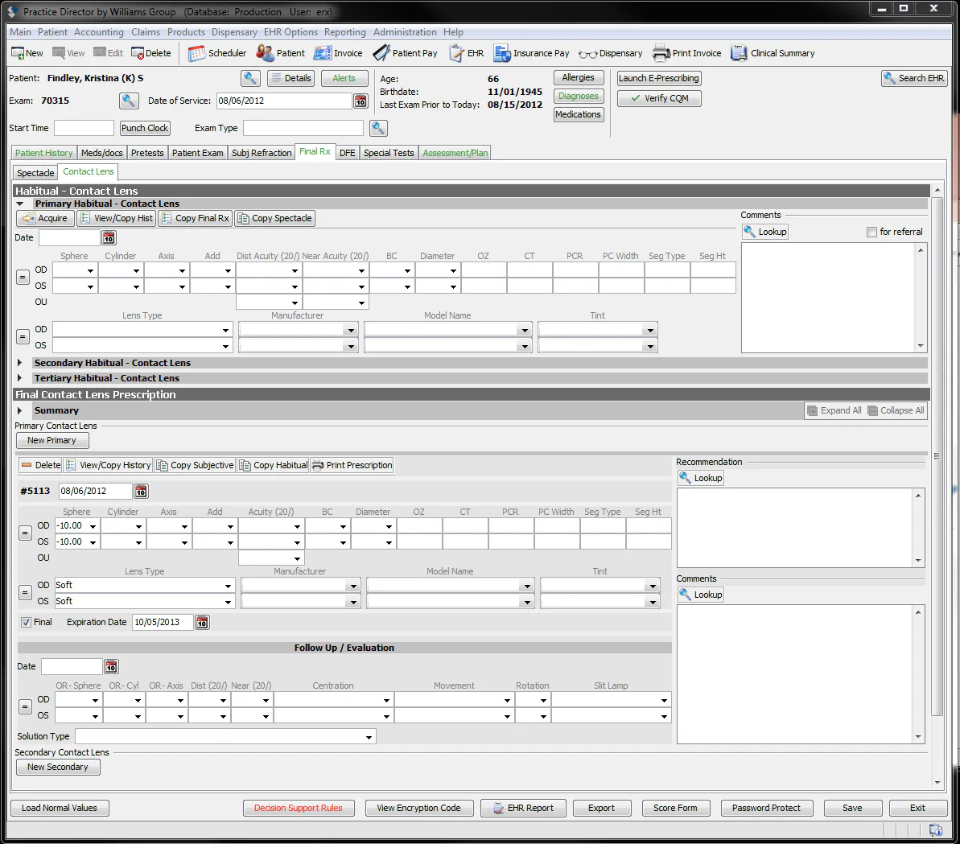Viewport: 960px width, 844px height.
Task: Click equals toggle for habitual Lens Type rows
Action: (x=23, y=337)
